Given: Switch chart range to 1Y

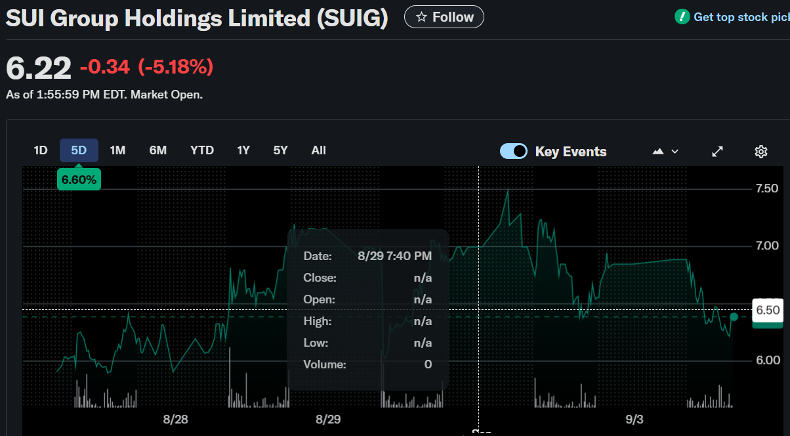Looking at the screenshot, I should (x=243, y=150).
